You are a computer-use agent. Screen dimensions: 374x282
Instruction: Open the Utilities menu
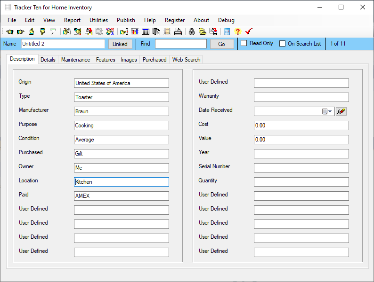98,20
